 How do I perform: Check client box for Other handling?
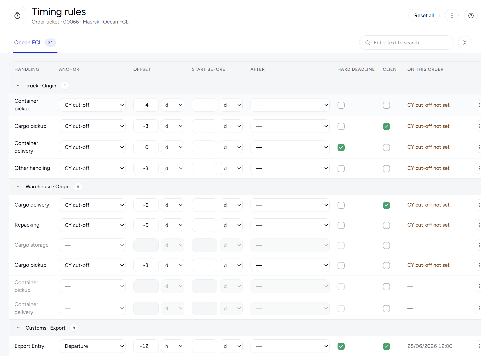coord(386,168)
